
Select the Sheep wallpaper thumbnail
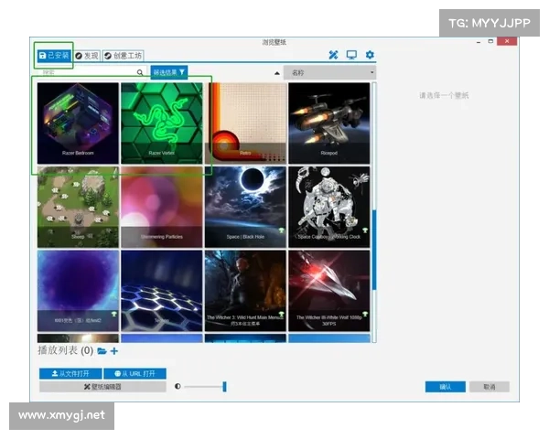[78, 207]
